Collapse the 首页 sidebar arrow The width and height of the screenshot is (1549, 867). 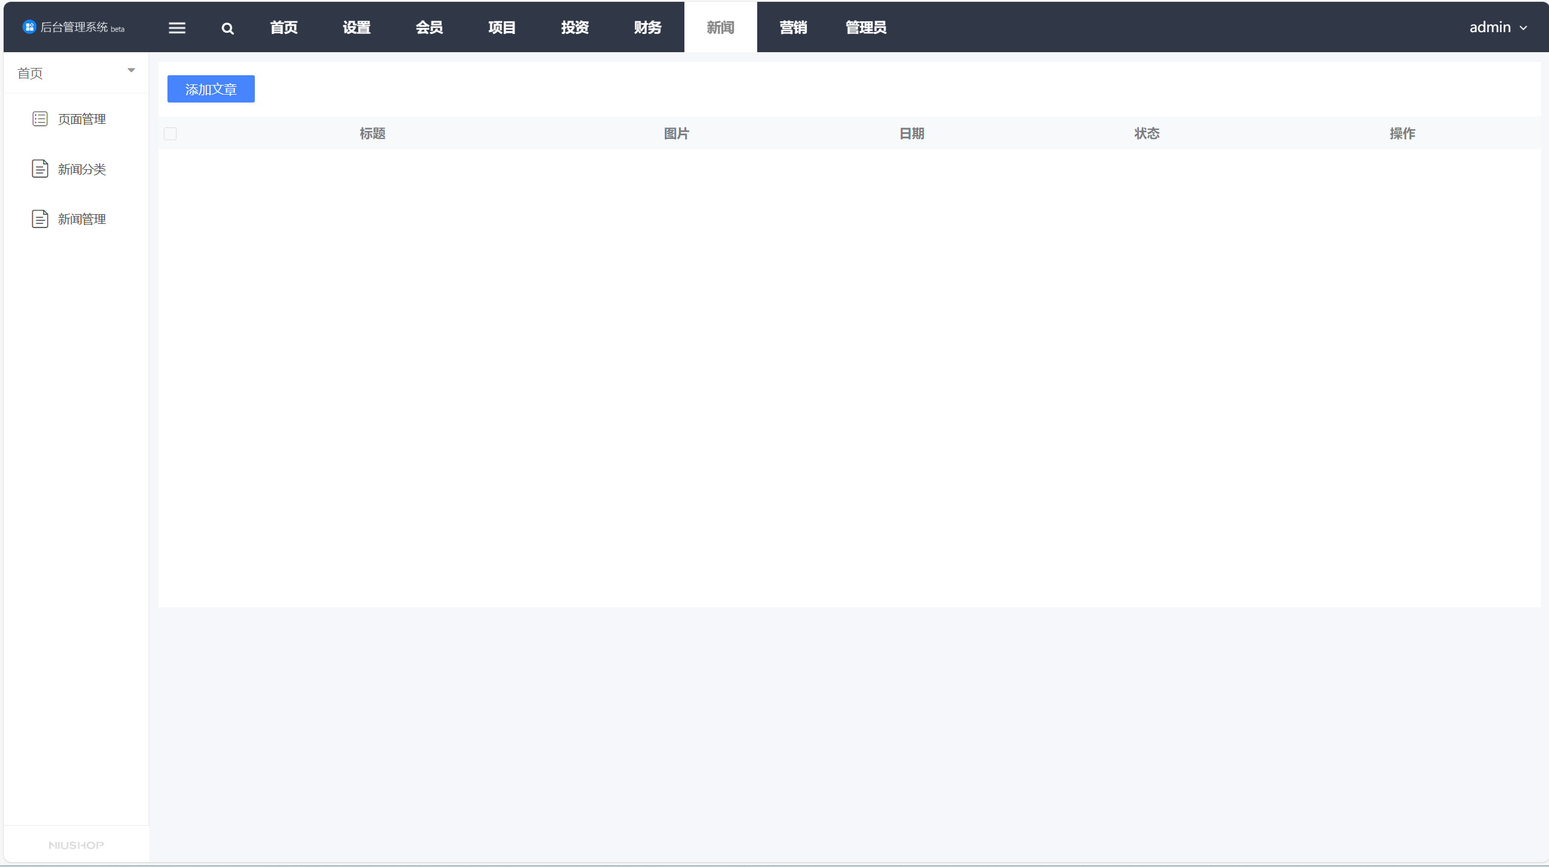[131, 70]
